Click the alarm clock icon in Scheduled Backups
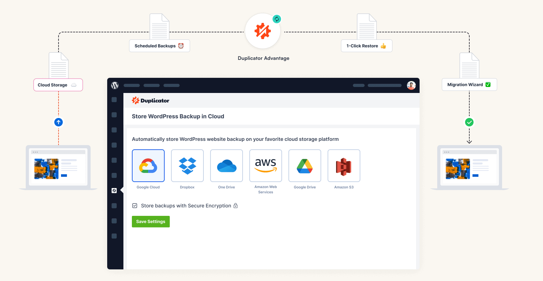Image resolution: width=543 pixels, height=281 pixels. click(181, 46)
